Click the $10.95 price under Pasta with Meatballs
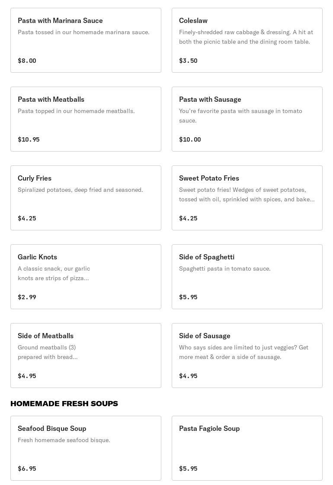 [x=29, y=139]
